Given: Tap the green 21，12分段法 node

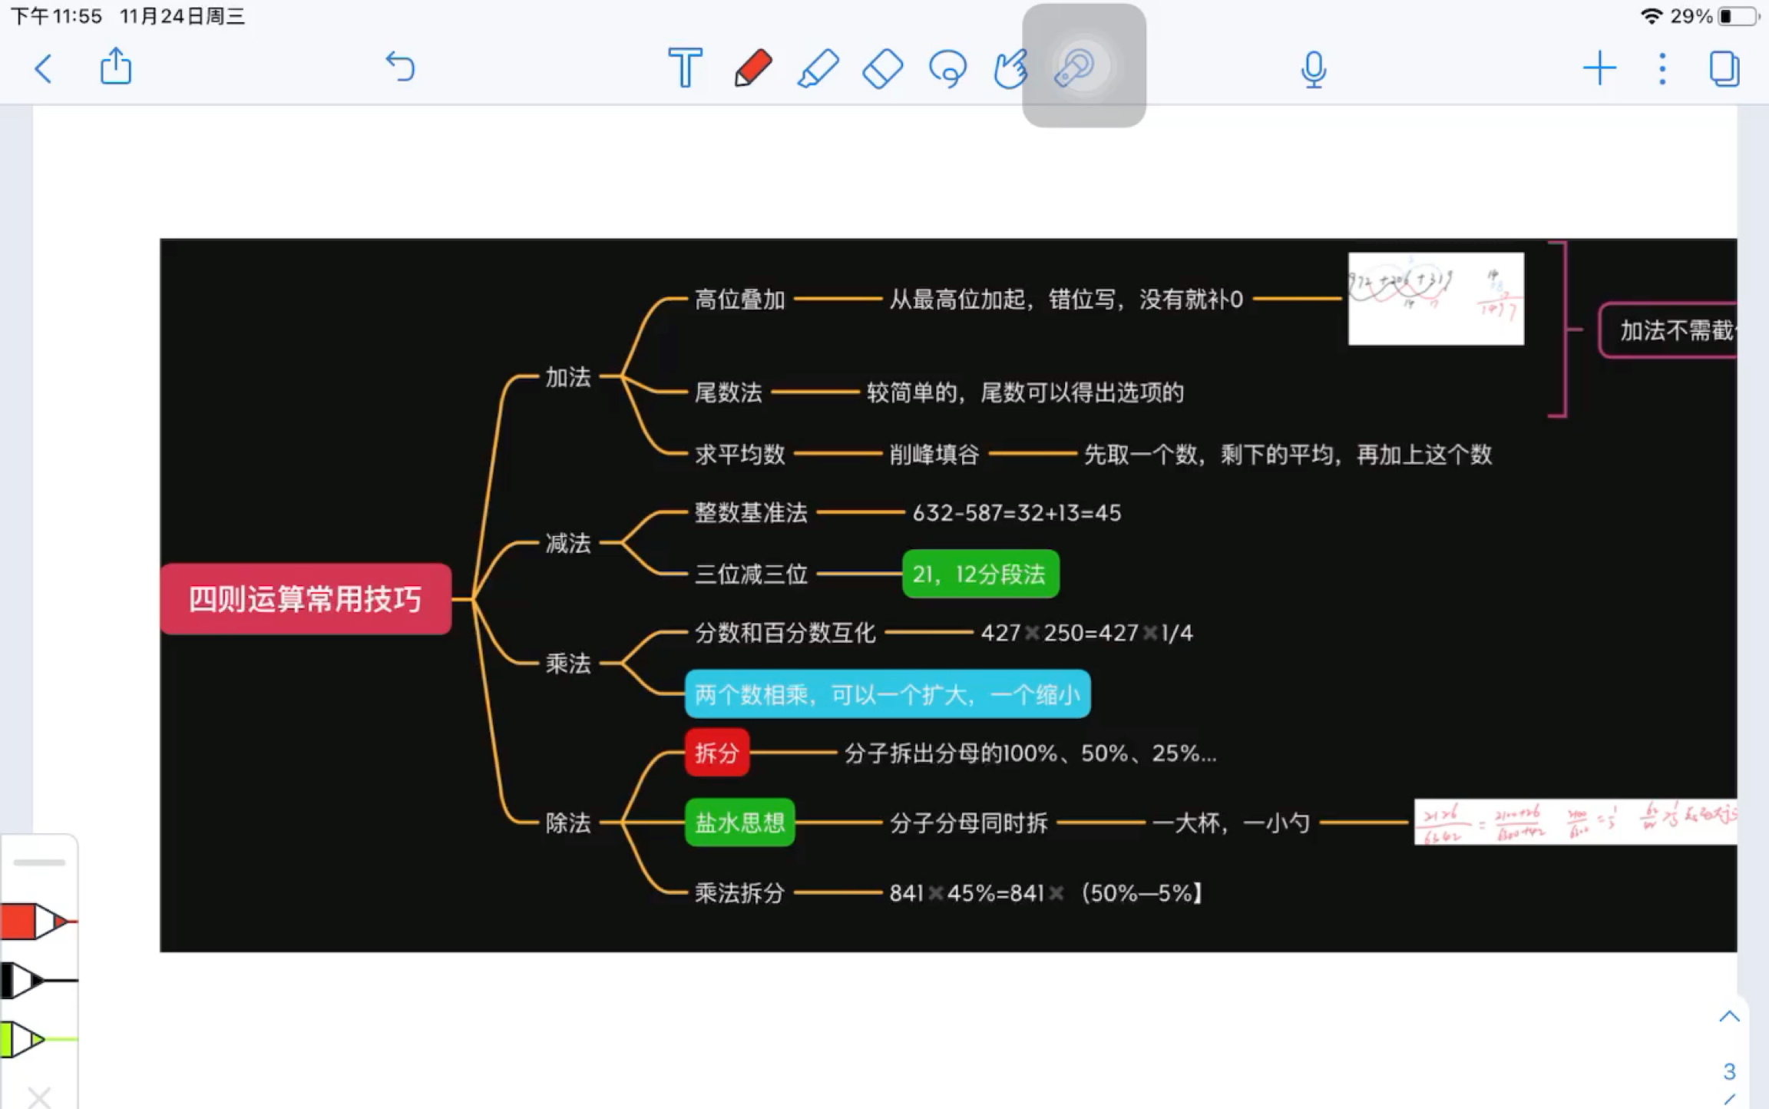Looking at the screenshot, I should click(x=980, y=574).
